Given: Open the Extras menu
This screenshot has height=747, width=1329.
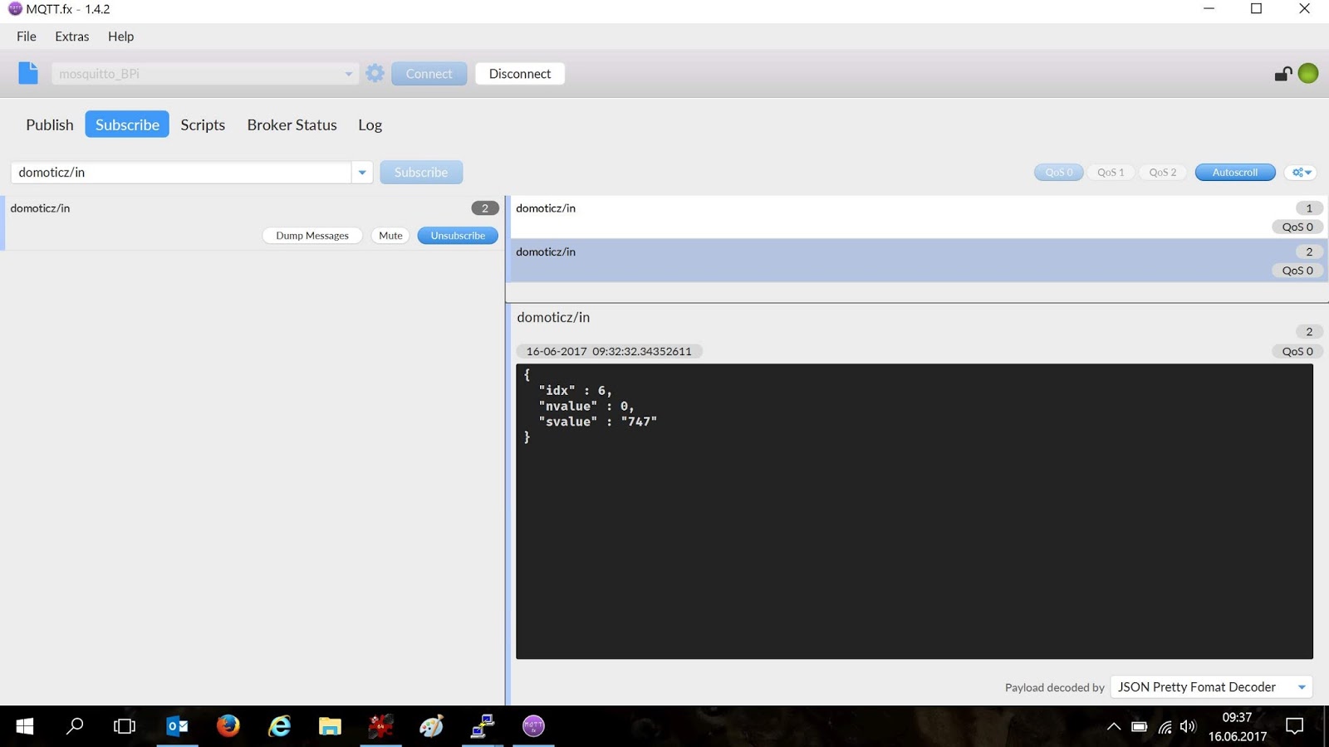Looking at the screenshot, I should pos(71,37).
